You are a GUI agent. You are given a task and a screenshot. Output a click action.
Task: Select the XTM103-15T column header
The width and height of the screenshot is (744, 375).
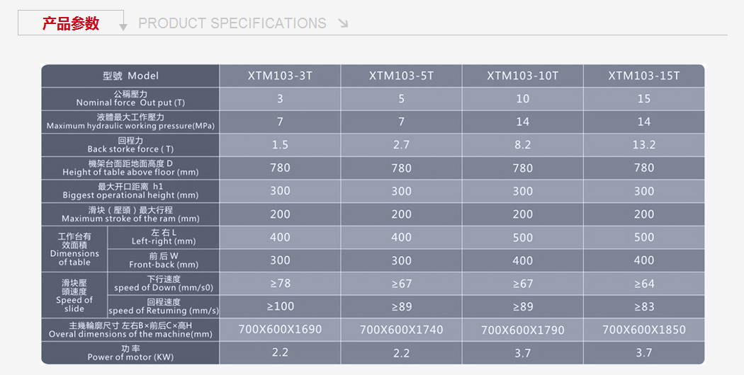tap(644, 76)
